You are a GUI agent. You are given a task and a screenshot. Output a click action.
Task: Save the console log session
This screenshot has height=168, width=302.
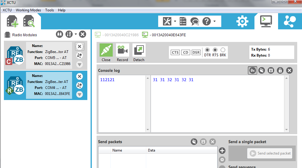(271, 70)
